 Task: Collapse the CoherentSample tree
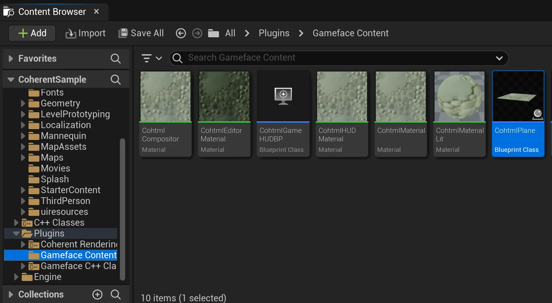(11, 80)
